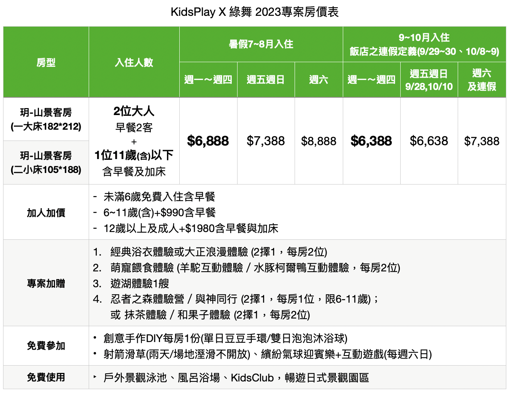Click the '9~10月入住' holiday definition header
Viewport: 509px width, 393px height.
pos(424,44)
